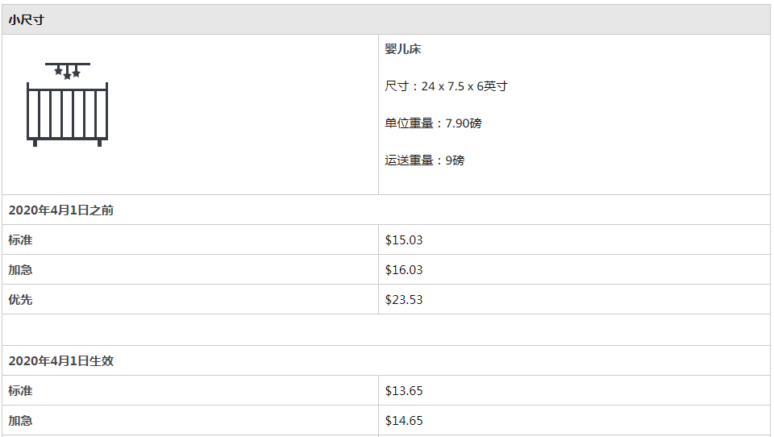Click the first 标准 row label
The image size is (774, 437).
[x=20, y=240]
